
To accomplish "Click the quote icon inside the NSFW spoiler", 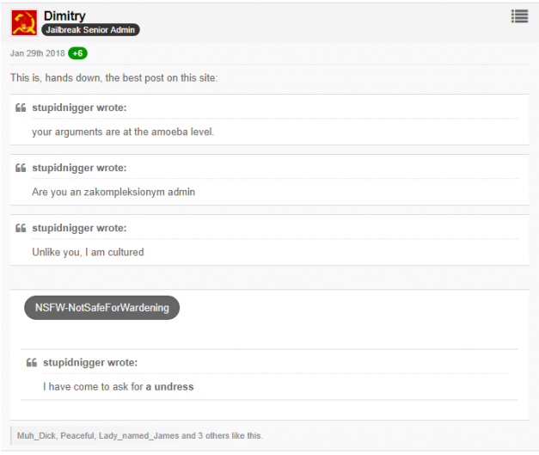I will 32,363.
